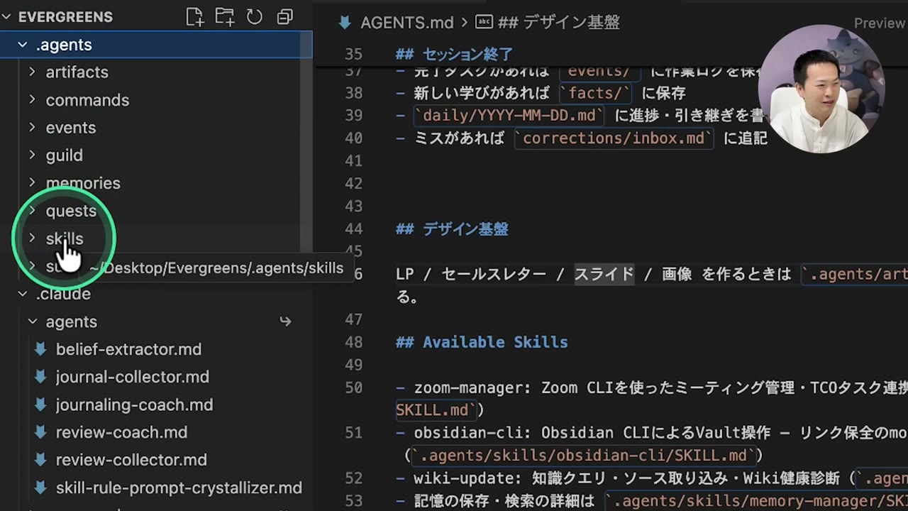
Task: Click the symlink arrow icon on agents folder row
Action: pyautogui.click(x=285, y=322)
